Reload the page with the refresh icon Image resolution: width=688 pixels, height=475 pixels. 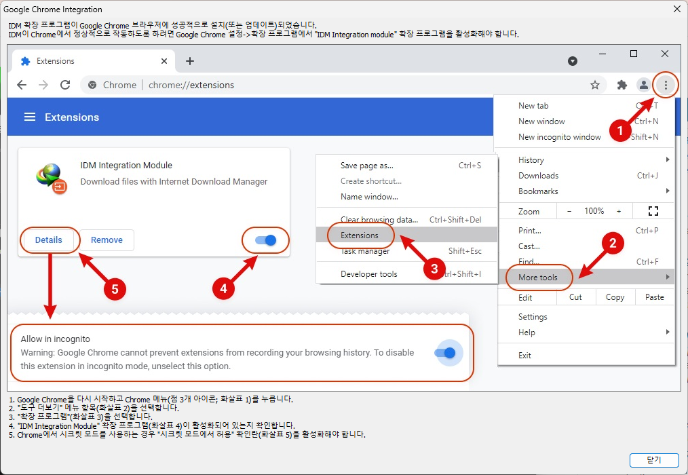65,85
